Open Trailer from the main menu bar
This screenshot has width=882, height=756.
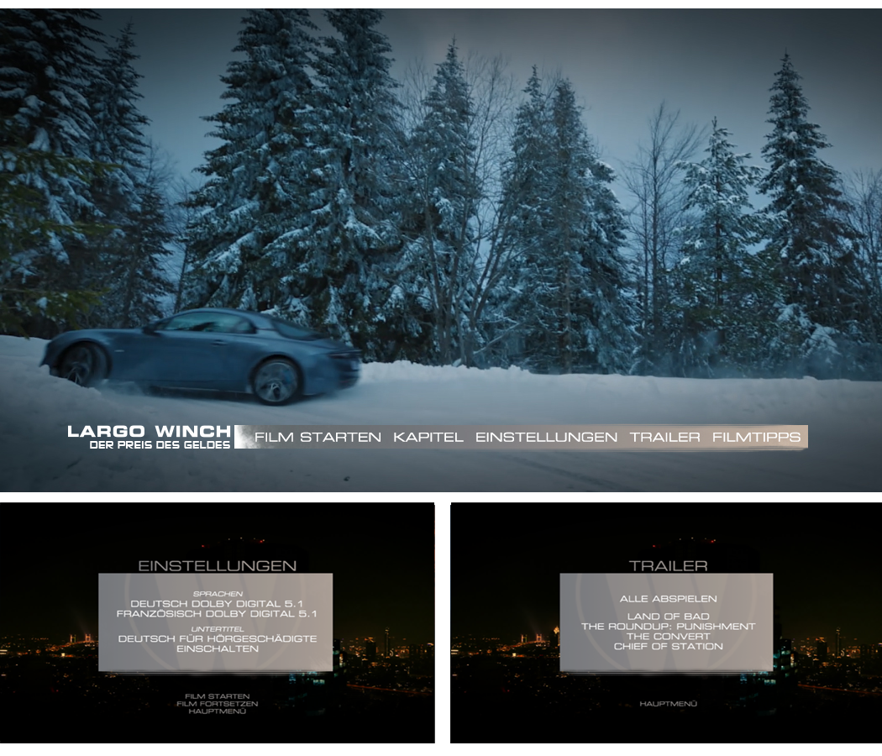pos(664,437)
